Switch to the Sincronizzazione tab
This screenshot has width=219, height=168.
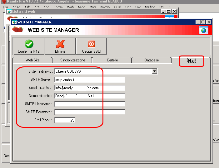coord(72,60)
